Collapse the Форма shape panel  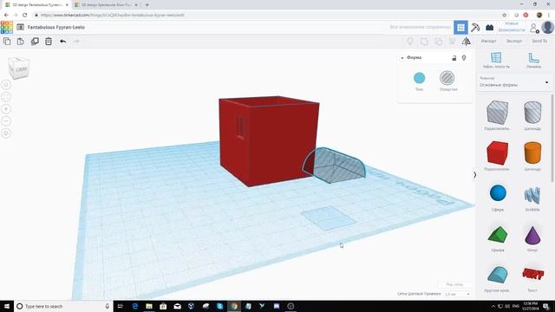tap(402, 58)
